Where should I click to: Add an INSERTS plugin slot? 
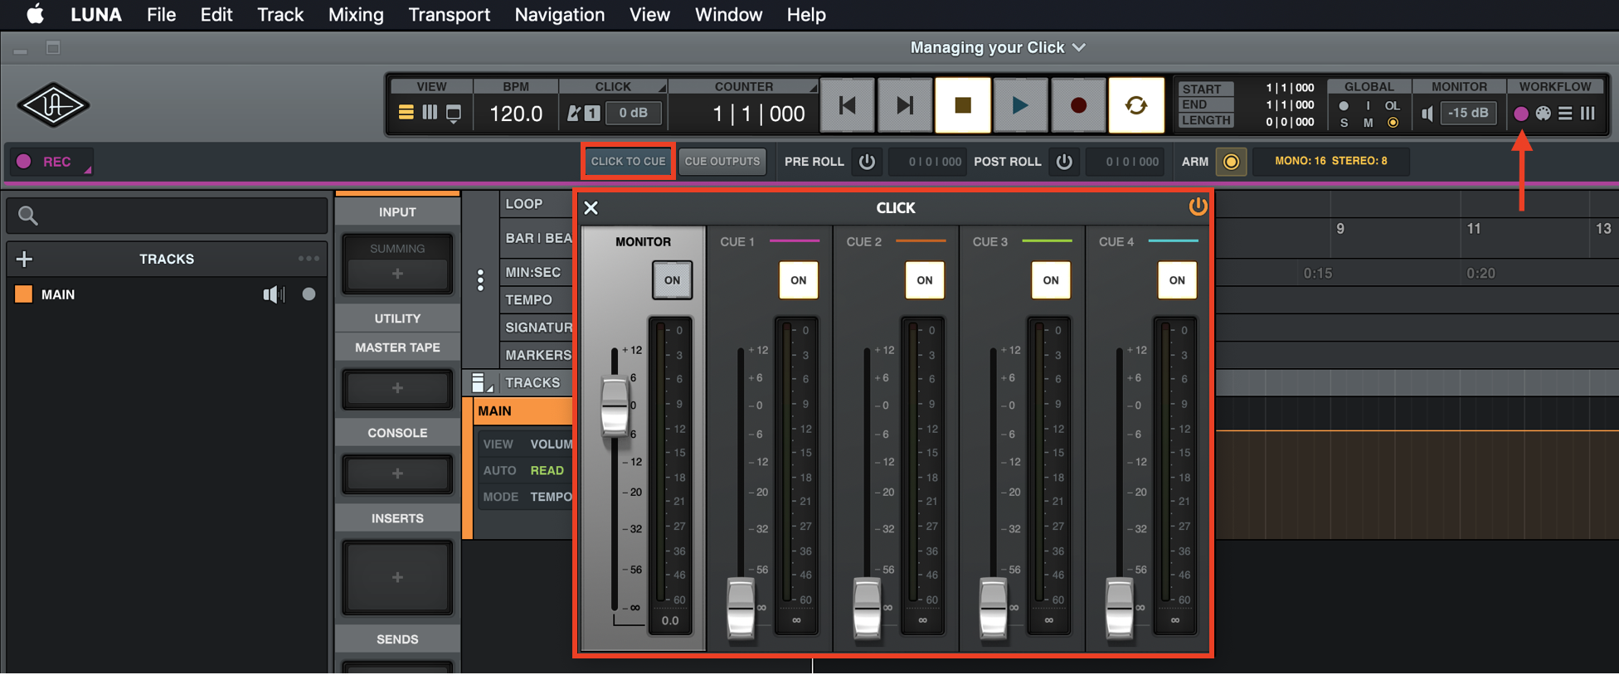(397, 577)
